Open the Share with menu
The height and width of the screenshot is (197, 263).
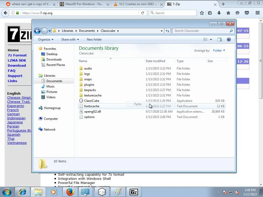[x=70, y=40]
